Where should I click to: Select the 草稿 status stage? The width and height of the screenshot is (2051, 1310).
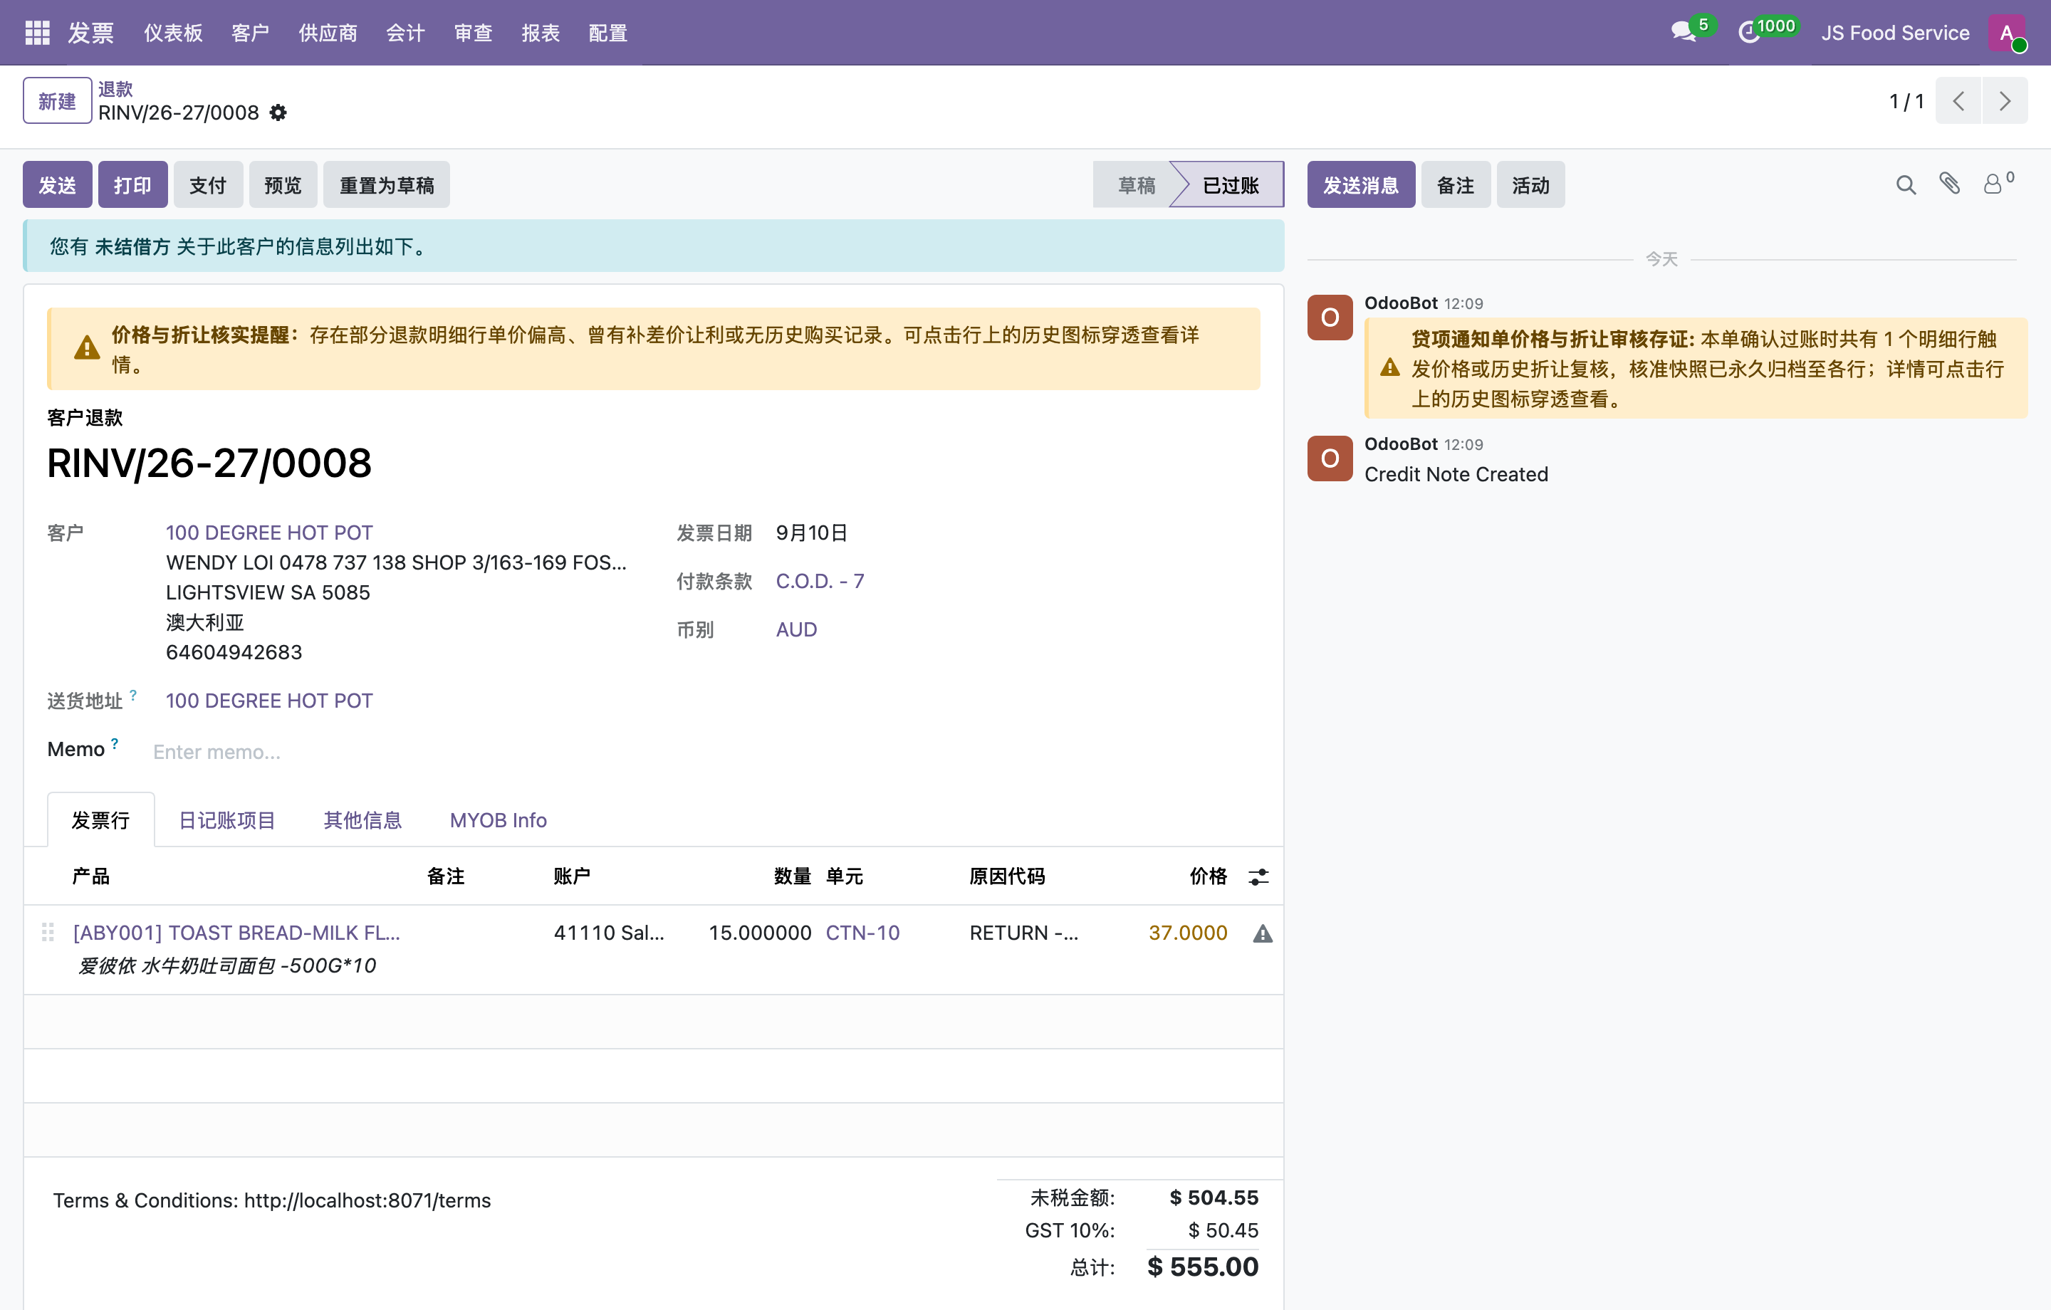pos(1135,185)
